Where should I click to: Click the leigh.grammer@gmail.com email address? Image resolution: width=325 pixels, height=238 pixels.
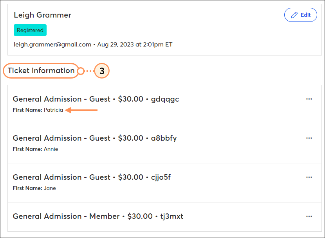click(52, 45)
